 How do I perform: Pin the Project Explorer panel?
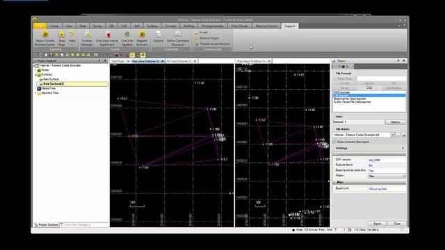(x=99, y=60)
